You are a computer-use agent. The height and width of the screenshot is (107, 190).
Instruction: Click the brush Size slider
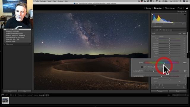point(170,87)
